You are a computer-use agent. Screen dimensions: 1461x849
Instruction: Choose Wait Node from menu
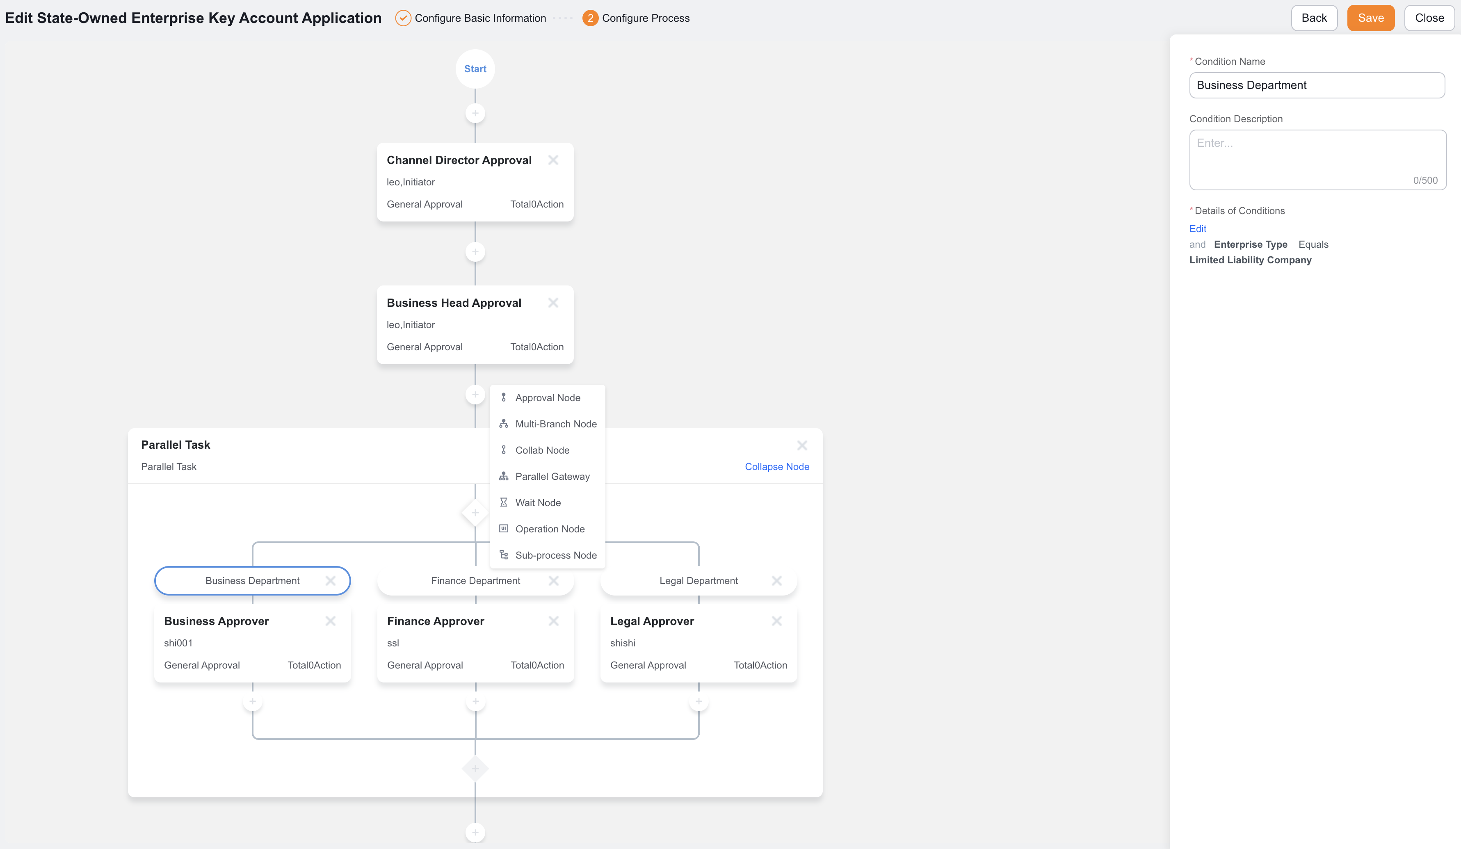click(x=548, y=503)
